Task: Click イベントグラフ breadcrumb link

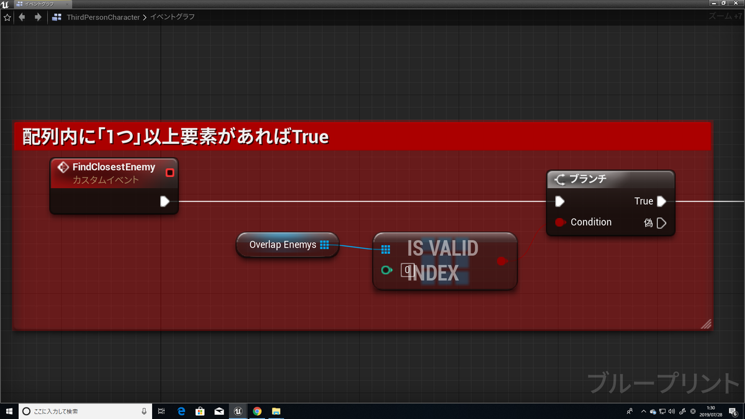Action: tap(172, 17)
